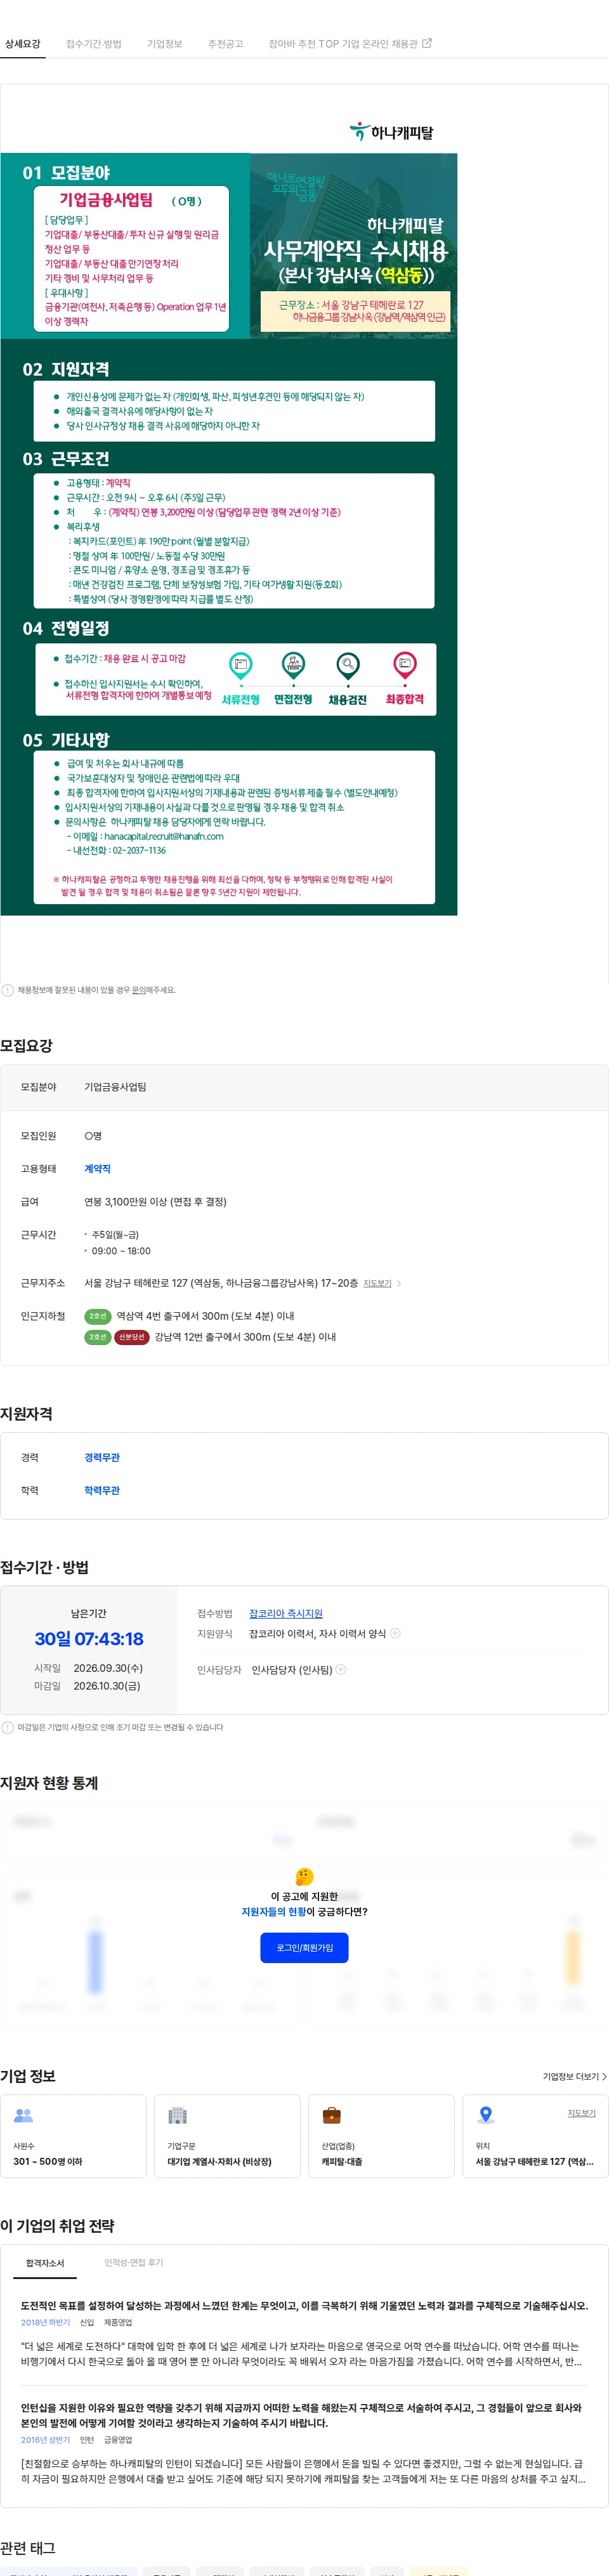The image size is (609, 2576).
Task: Click the 서류전형 step icon
Action: pos(240,665)
